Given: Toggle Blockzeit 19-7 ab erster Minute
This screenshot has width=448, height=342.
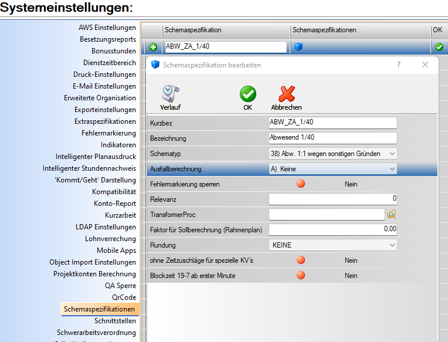Looking at the screenshot, I should coord(301,276).
